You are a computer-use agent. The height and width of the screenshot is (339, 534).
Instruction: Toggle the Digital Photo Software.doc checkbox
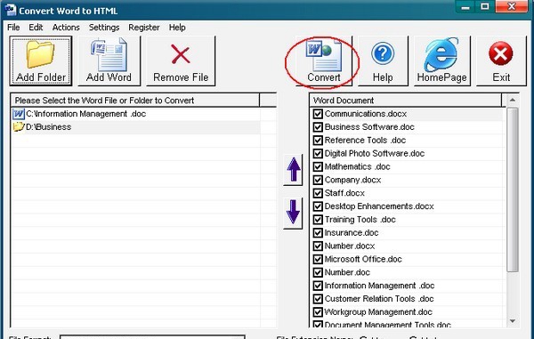318,154
